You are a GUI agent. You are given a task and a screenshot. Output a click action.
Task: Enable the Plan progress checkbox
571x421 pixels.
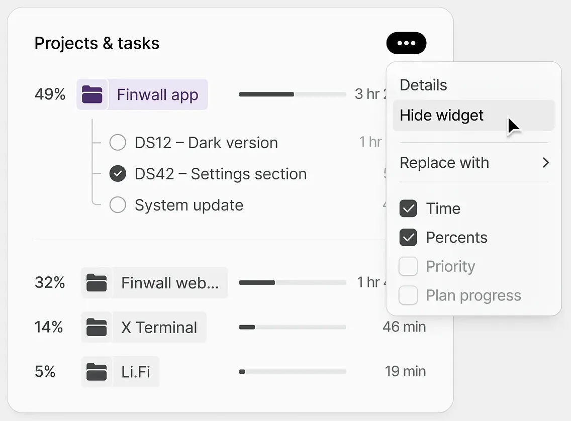(x=408, y=295)
